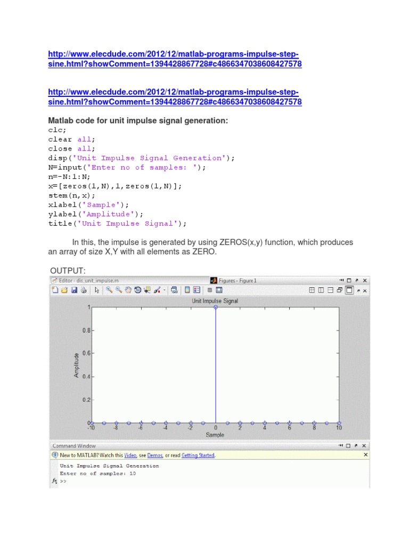Undock the figure using toolbar arrow icon

[358, 291]
